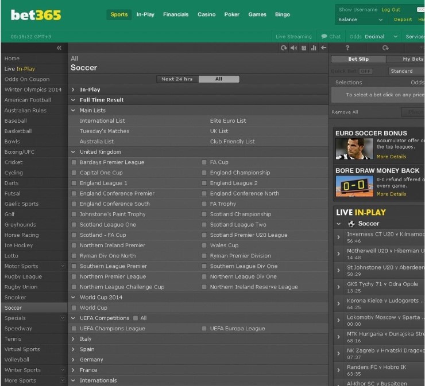The height and width of the screenshot is (386, 425).
Task: Open the In-Play top navigation tab
Action: click(x=145, y=14)
